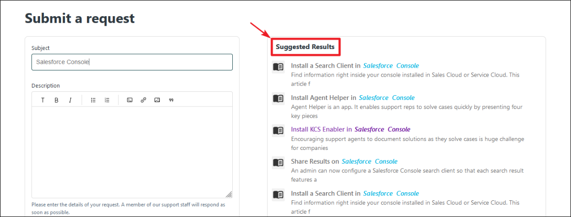Insert a bulleted list
Screen dimensions: 571x217
point(93,100)
